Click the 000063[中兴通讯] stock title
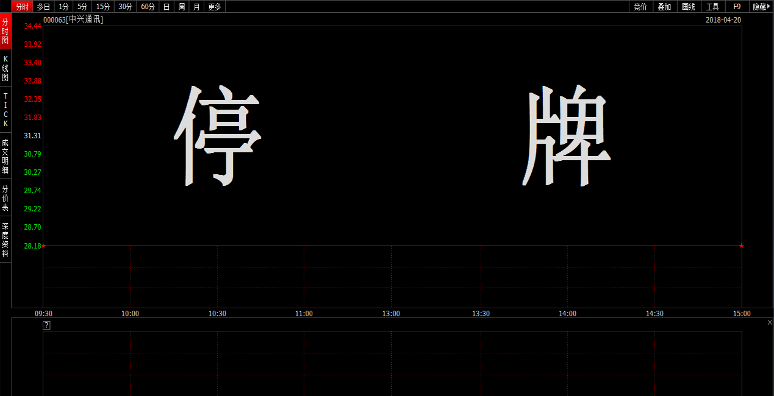This screenshot has width=774, height=396. [x=73, y=20]
